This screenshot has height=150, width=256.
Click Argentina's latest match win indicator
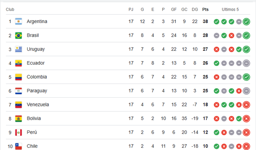[246, 22]
